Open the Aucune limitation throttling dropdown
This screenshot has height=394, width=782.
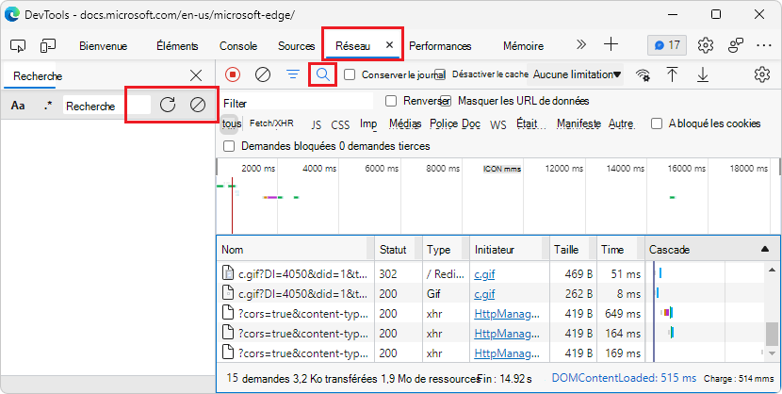tap(577, 74)
